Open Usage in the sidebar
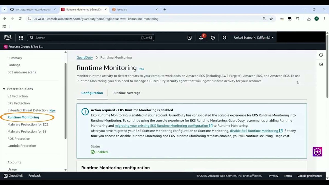Image resolution: width=329 pixels, height=185 pixels. pos(12,169)
